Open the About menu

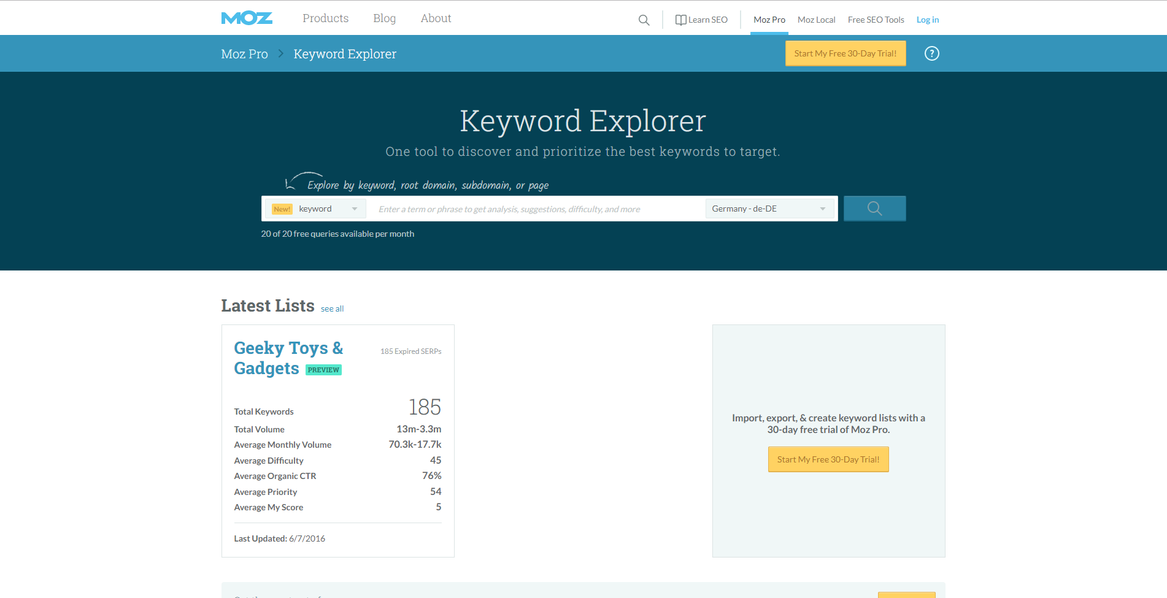(x=436, y=18)
